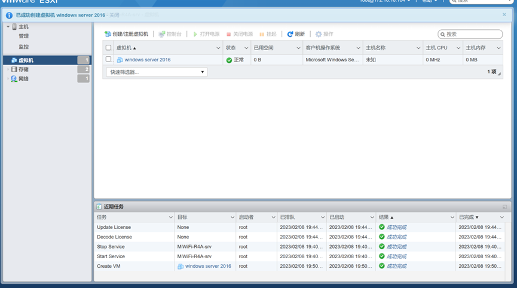Click the red Power Off square icon
This screenshot has height=288, width=517.
pos(228,34)
